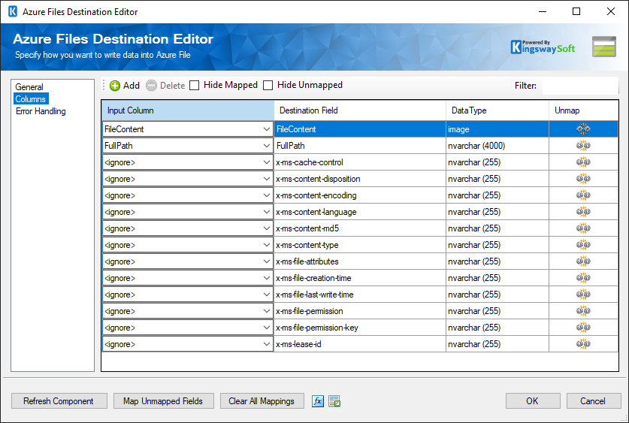Viewport: 629px width, 423px height.
Task: Click unmap icon for x-ms-content-disposition
Action: pyautogui.click(x=583, y=179)
